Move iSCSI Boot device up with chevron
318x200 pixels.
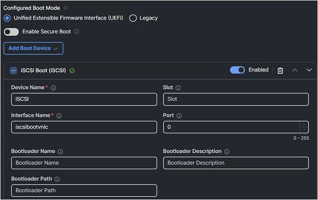pos(295,70)
